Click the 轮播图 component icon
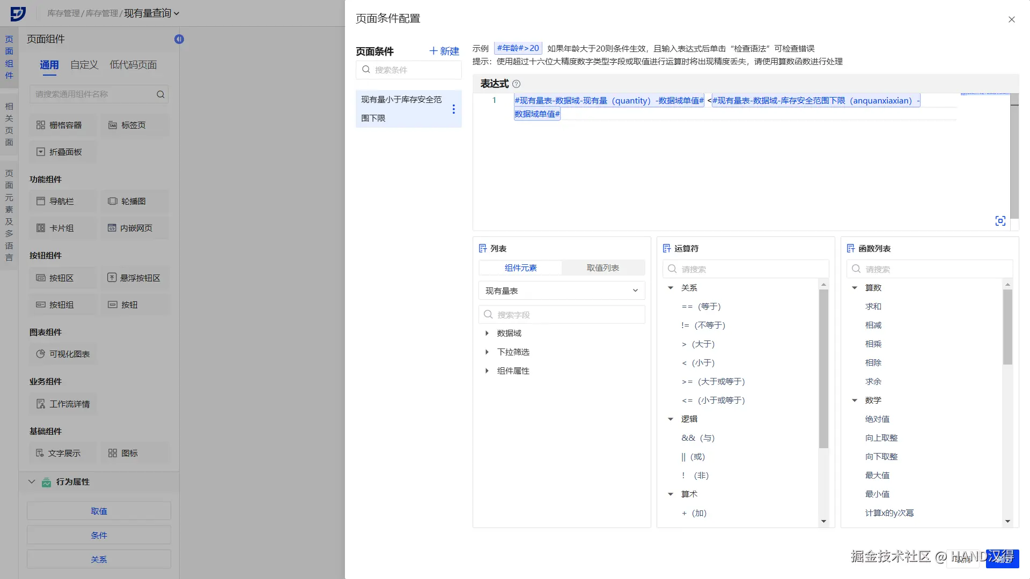Image resolution: width=1030 pixels, height=579 pixels. click(112, 202)
